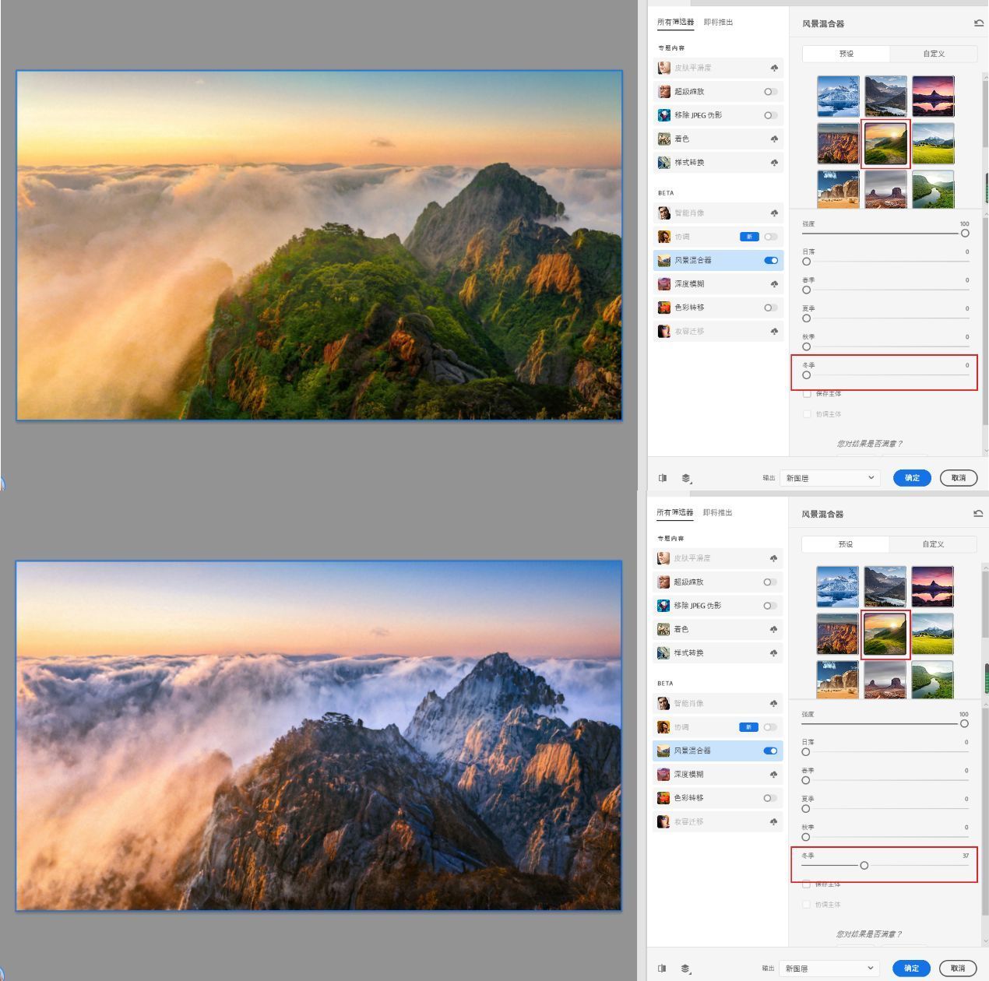Viewport: 989px width, 981px height.
Task: Enable the 超级缩放 filter toggle
Action: click(770, 91)
